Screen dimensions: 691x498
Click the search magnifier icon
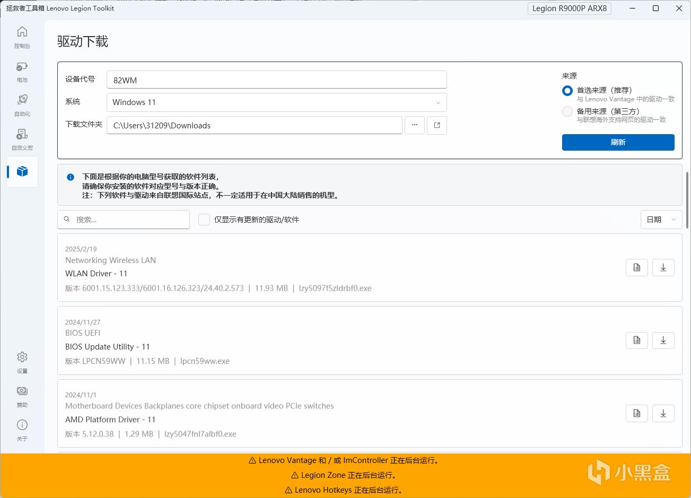[67, 219]
